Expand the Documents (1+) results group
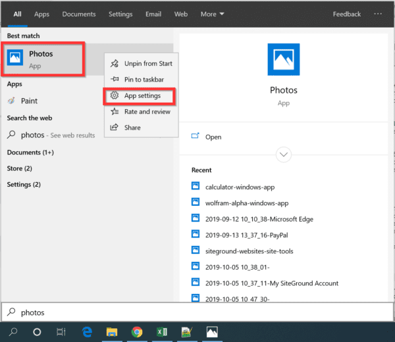Image resolution: width=395 pixels, height=342 pixels. (30, 152)
